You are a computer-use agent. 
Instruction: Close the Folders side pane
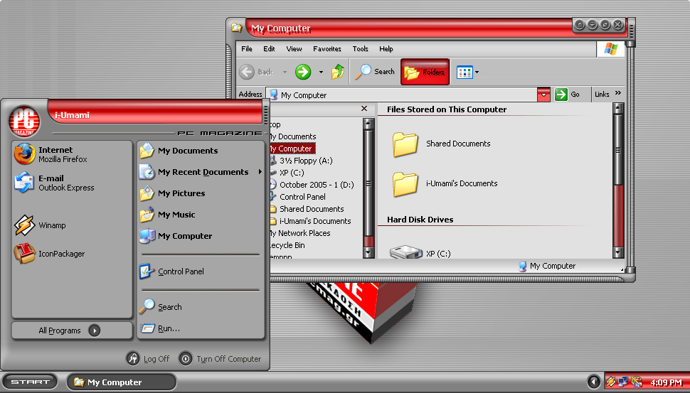(364, 109)
